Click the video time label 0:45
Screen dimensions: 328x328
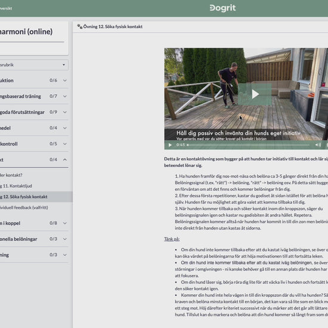(180, 145)
